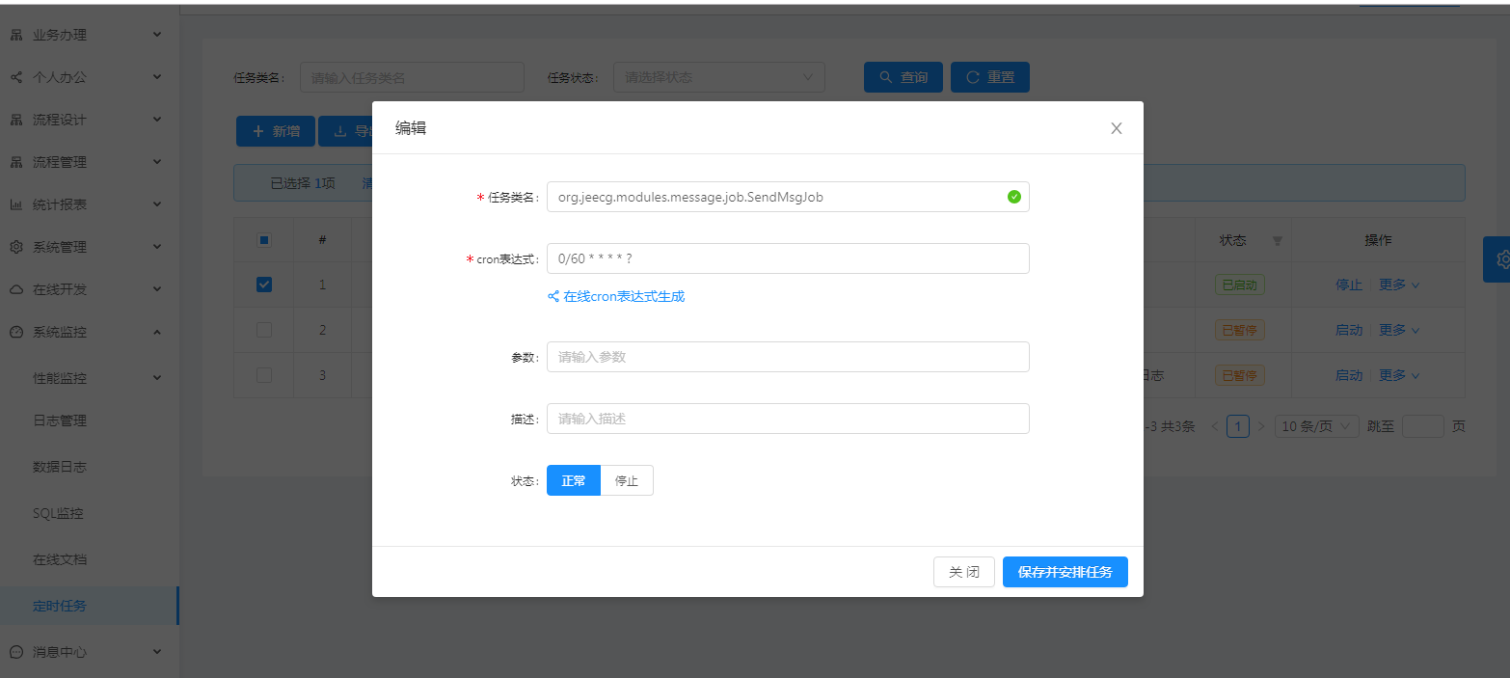Screen dimensions: 1510x678
Task: Click the filter icon in 状态 column header
Action: (x=1278, y=241)
